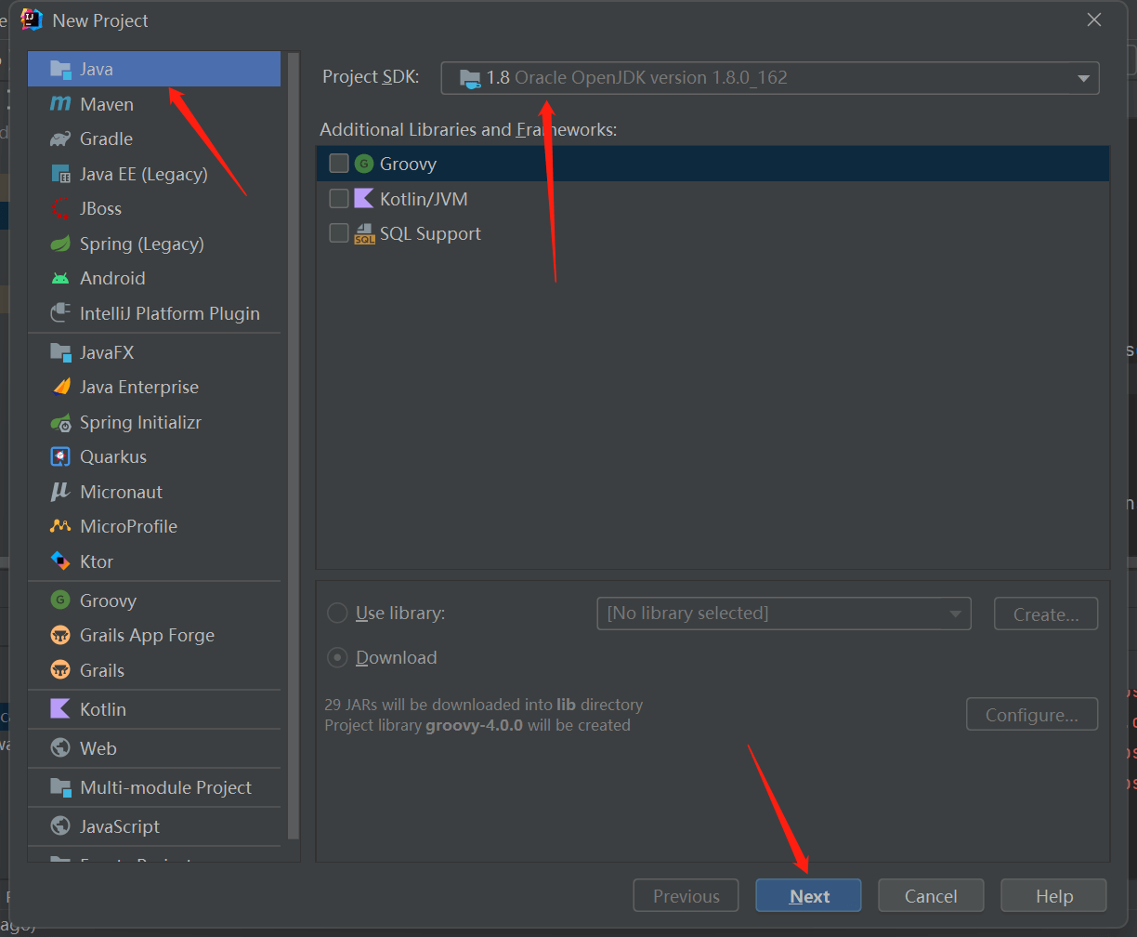
Task: Click the Kotlin/JVM framework icon
Action: coord(363,199)
